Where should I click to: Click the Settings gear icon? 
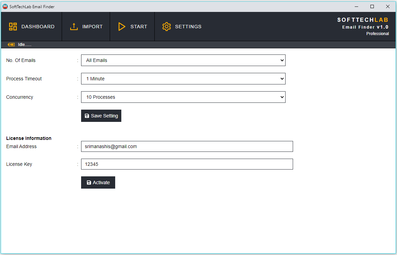[x=167, y=27]
